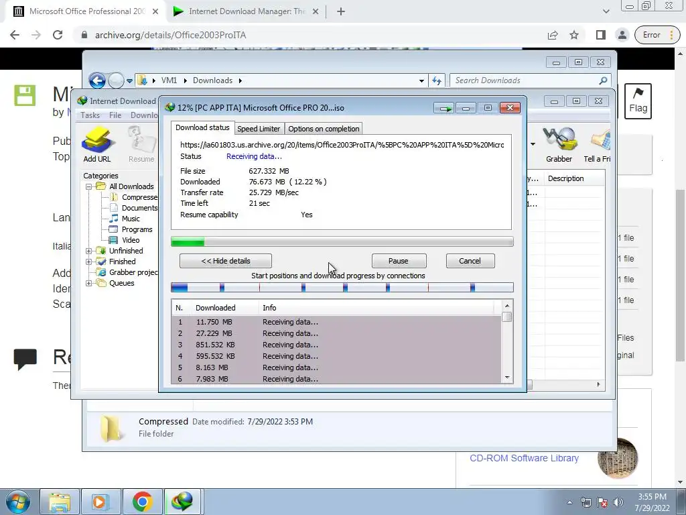Click the taskbar clock showing 3:55 PM

652,502
